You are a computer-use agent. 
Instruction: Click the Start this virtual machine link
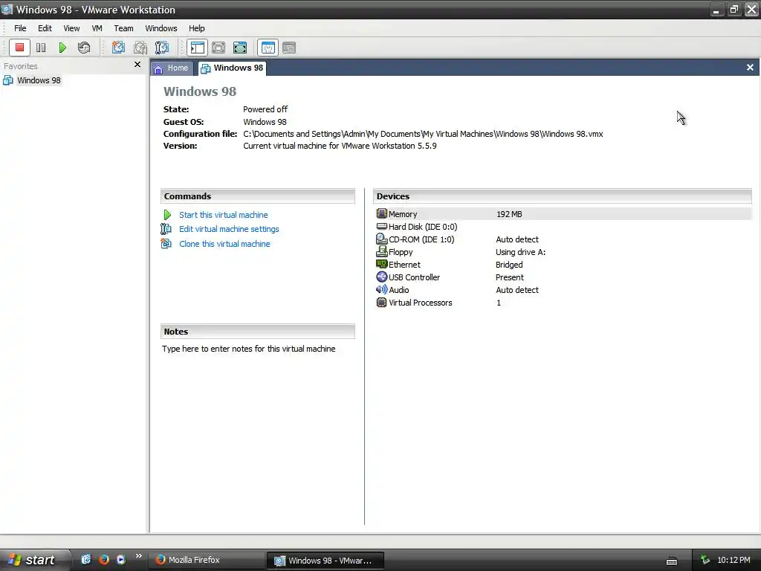[223, 215]
